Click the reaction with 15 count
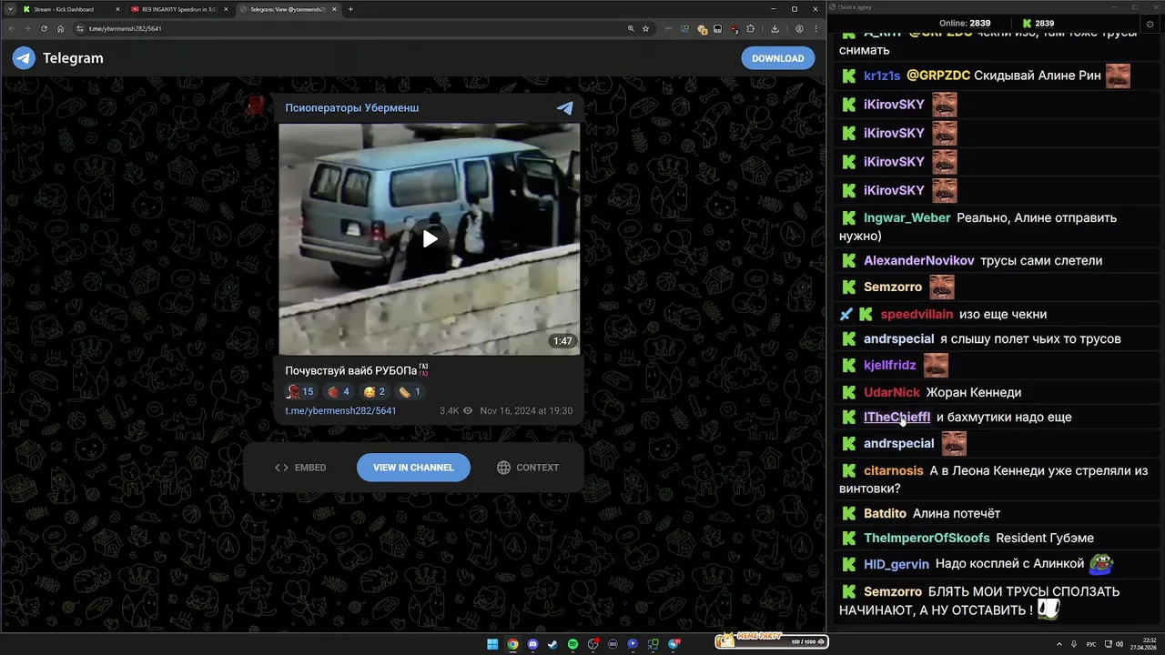 click(300, 392)
